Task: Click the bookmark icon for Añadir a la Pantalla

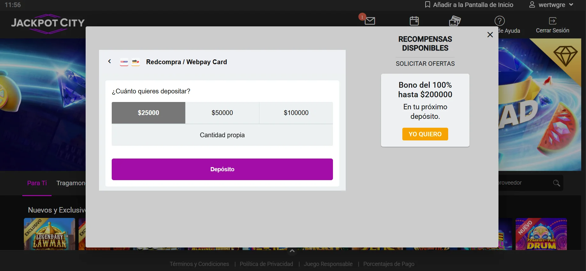Action: click(x=427, y=5)
